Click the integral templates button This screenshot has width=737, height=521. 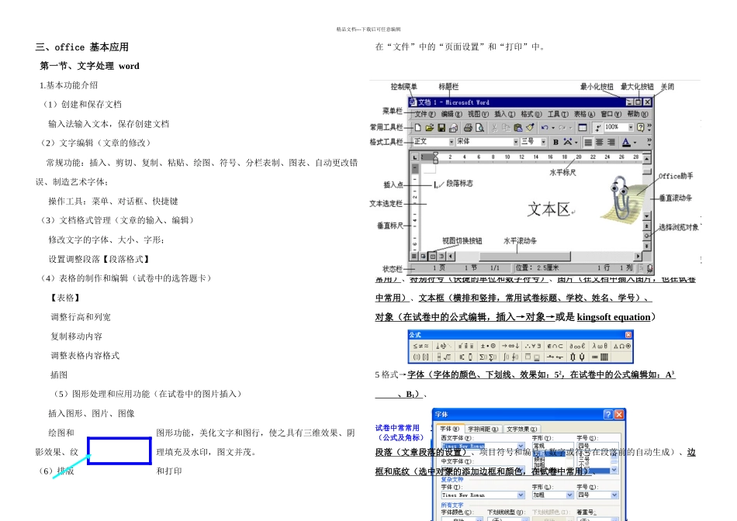(510, 357)
